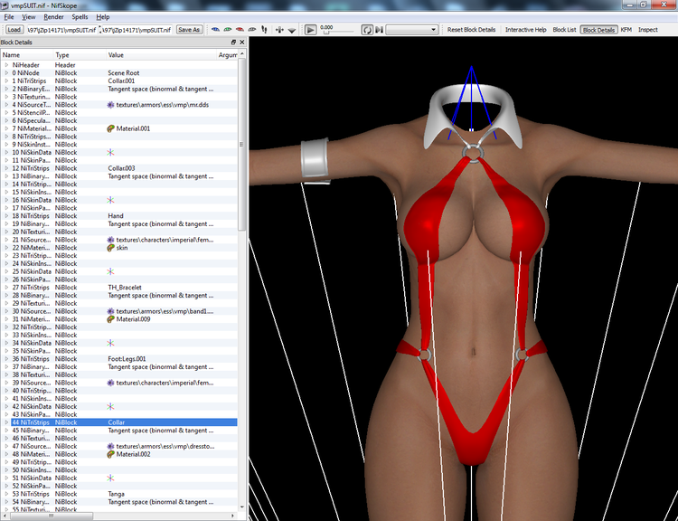Click the Load button
The height and width of the screenshot is (521, 678).
[x=14, y=30]
